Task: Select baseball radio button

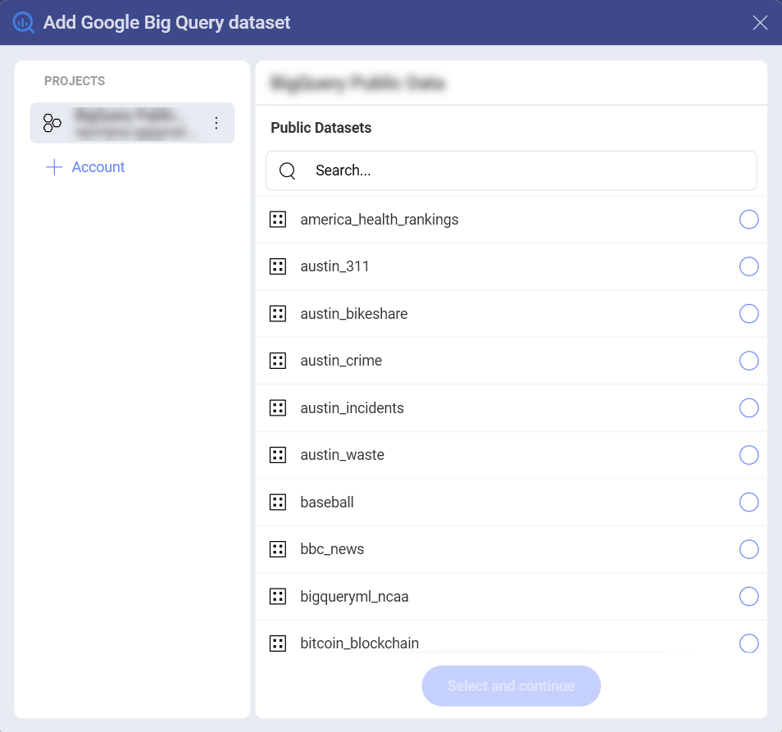Action: click(x=748, y=502)
